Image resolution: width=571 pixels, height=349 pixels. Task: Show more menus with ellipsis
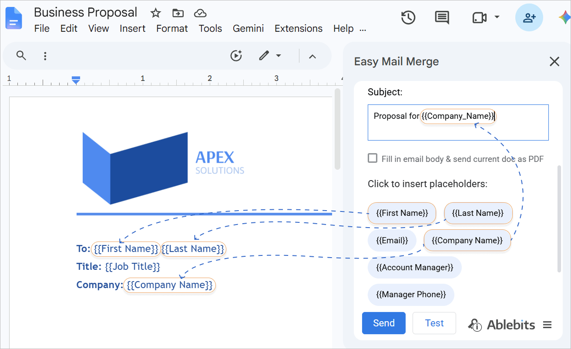point(363,30)
